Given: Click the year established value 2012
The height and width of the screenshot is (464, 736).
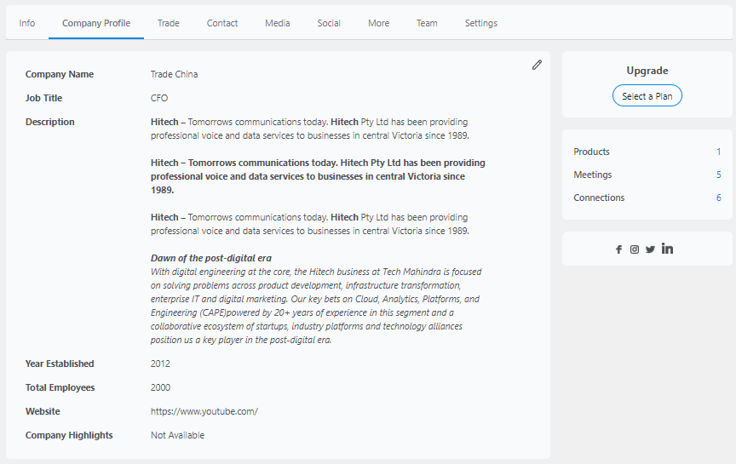Looking at the screenshot, I should point(160,364).
